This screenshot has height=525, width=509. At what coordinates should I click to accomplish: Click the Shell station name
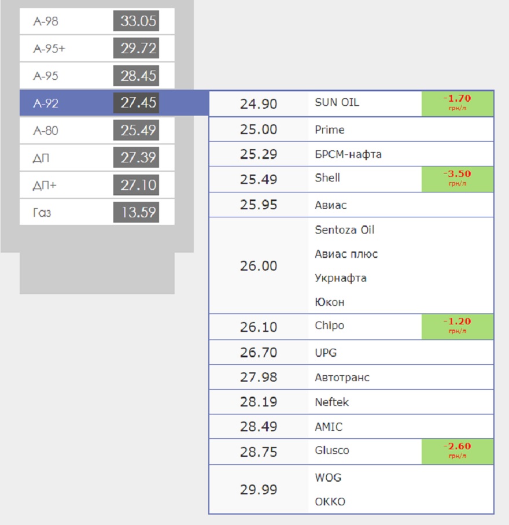coord(327,178)
